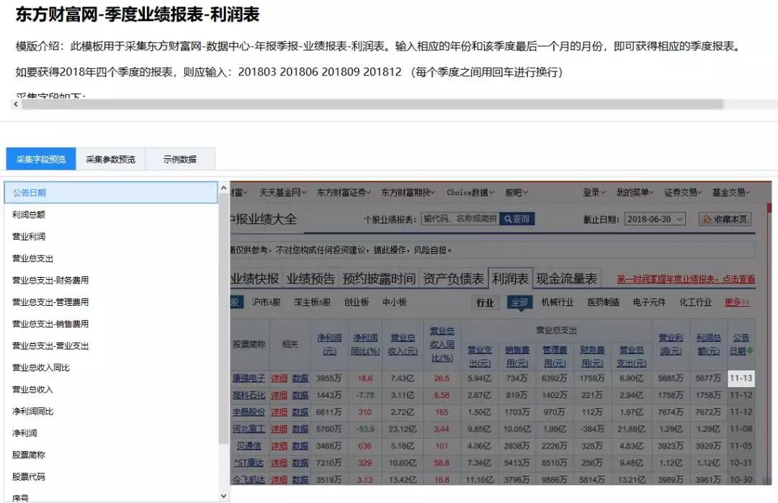Open the 现金流量表 tab

pyautogui.click(x=566, y=279)
